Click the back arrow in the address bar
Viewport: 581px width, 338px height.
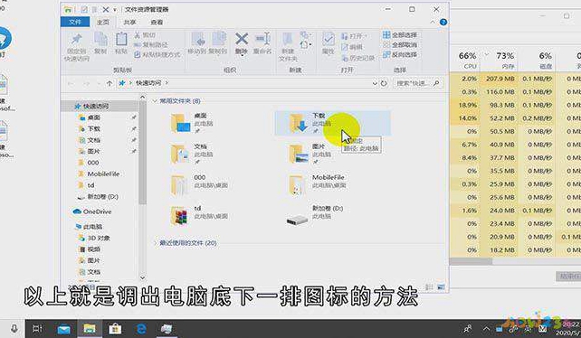[x=71, y=84]
